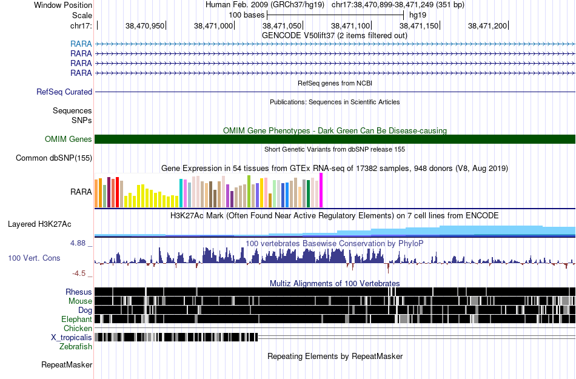The width and height of the screenshot is (576, 379).
Task: Open the RefSeq genes from NCBI title
Action: point(335,83)
